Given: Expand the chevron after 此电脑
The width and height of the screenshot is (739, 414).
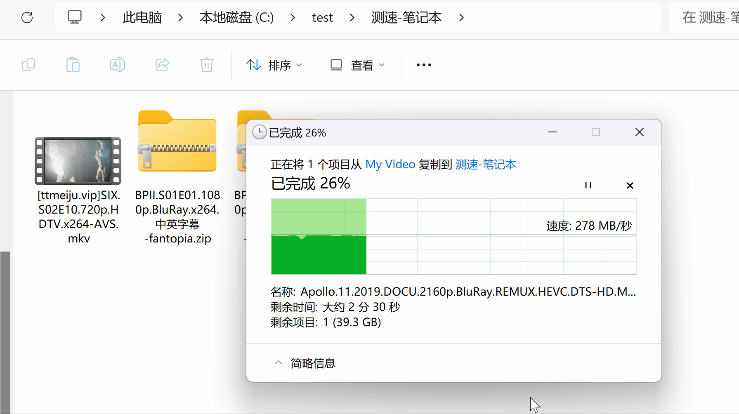Looking at the screenshot, I should [180, 17].
